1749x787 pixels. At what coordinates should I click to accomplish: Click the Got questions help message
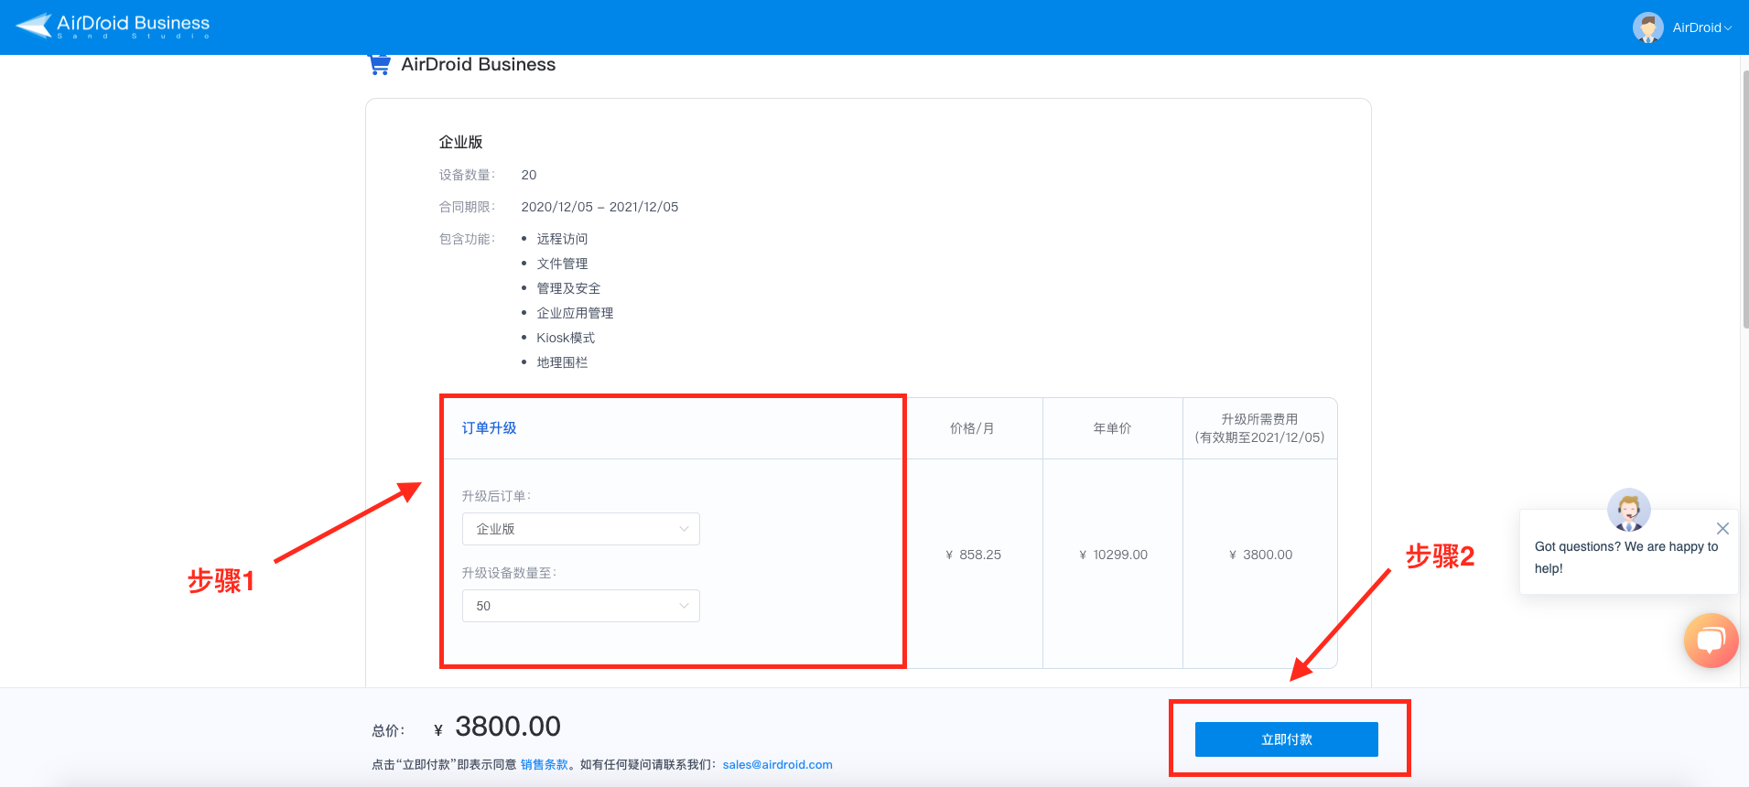tap(1626, 557)
